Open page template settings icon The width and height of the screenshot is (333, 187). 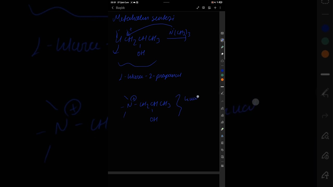(x=209, y=8)
